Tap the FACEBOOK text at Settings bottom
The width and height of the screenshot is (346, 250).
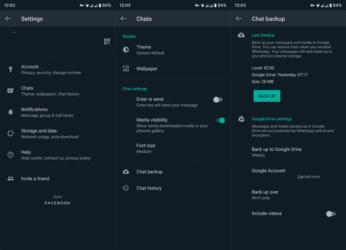click(x=57, y=203)
